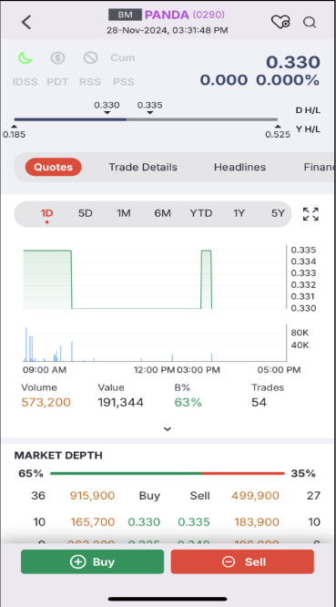Tap the volume bar chart
Viewport: 336px width, 607px height.
[x=155, y=343]
